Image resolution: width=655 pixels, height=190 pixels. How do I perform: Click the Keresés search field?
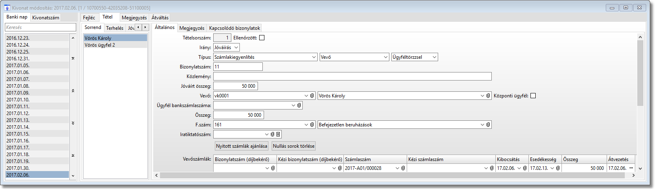40,27
